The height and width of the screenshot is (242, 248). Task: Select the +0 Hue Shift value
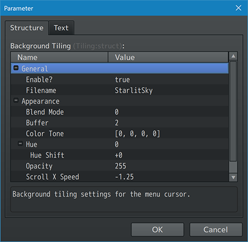pos(119,155)
